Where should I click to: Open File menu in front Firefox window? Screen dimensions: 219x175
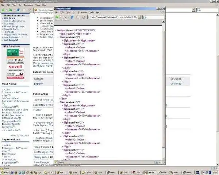(57, 12)
